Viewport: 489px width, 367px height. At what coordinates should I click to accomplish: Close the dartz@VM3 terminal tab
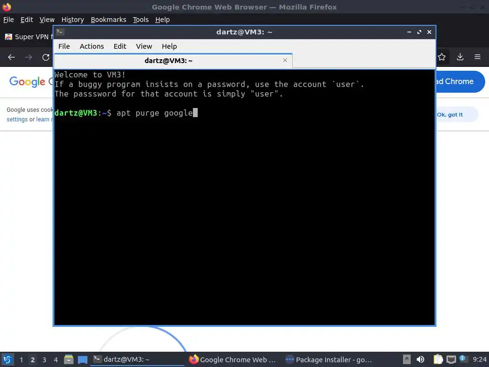coord(285,60)
